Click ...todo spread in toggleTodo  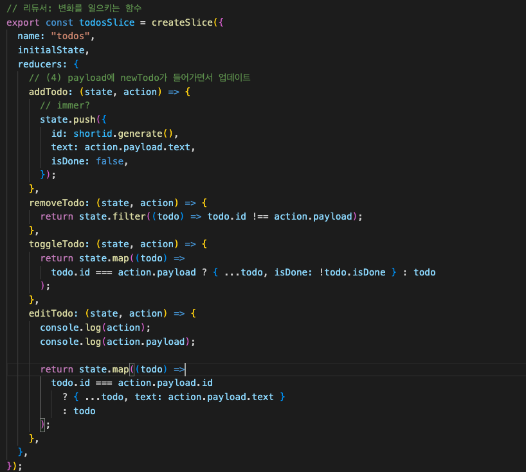tap(244, 272)
